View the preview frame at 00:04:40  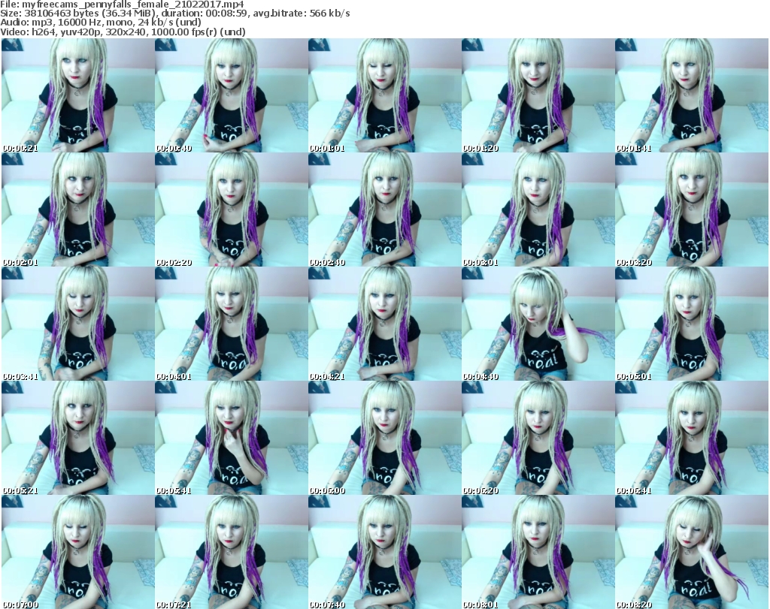(x=538, y=324)
